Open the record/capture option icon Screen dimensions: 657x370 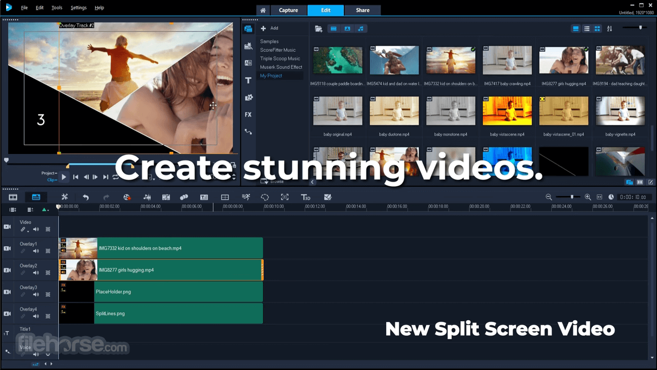(127, 197)
